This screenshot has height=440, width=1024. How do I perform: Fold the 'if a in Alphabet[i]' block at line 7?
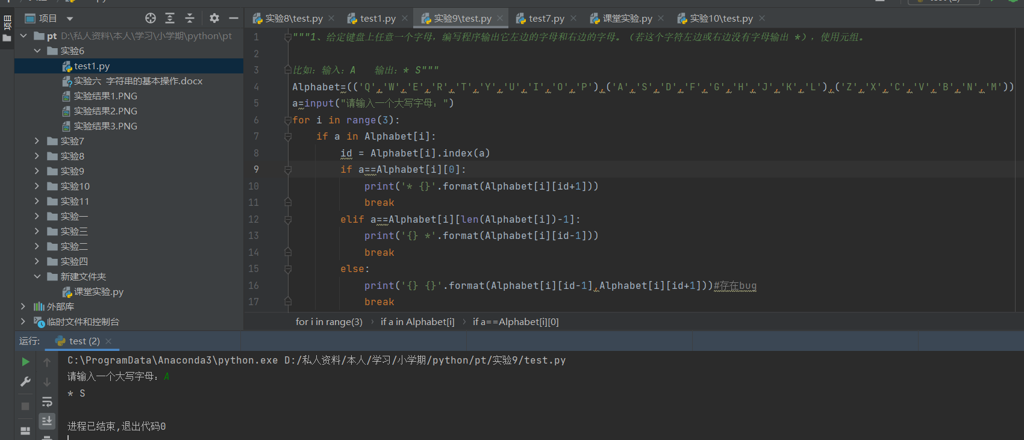(x=288, y=137)
